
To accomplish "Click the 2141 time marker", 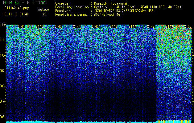I will pyautogui.click(x=21, y=26).
